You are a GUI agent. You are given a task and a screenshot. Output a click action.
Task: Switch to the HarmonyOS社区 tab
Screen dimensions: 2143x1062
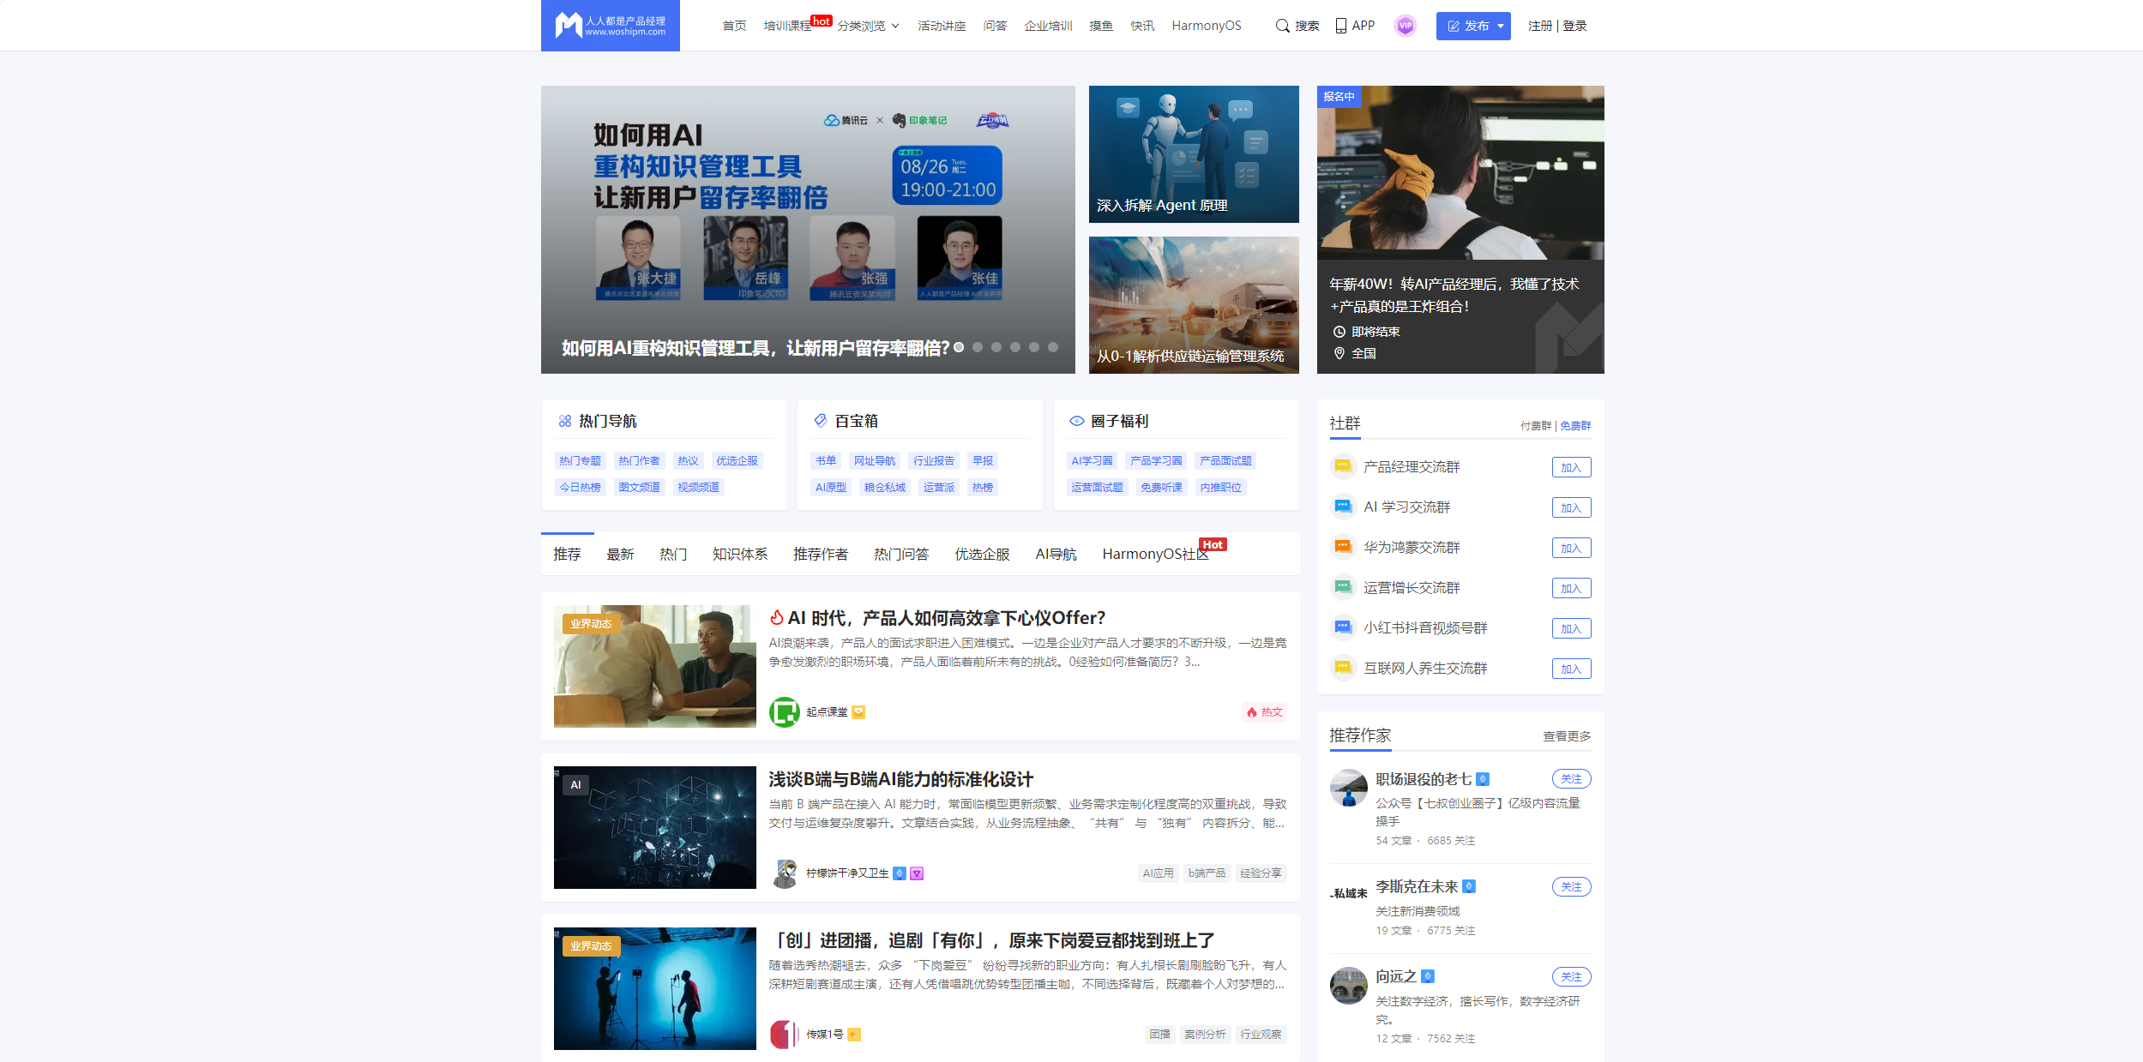point(1154,554)
